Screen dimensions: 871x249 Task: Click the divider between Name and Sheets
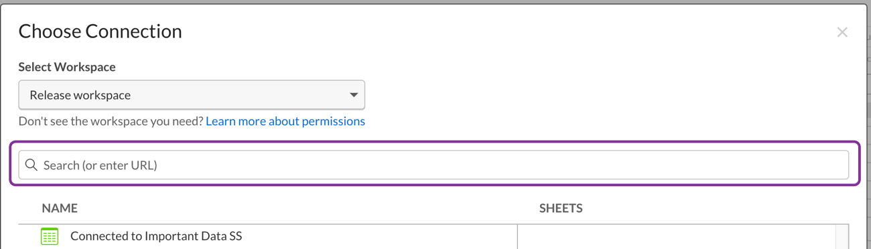[x=518, y=237]
